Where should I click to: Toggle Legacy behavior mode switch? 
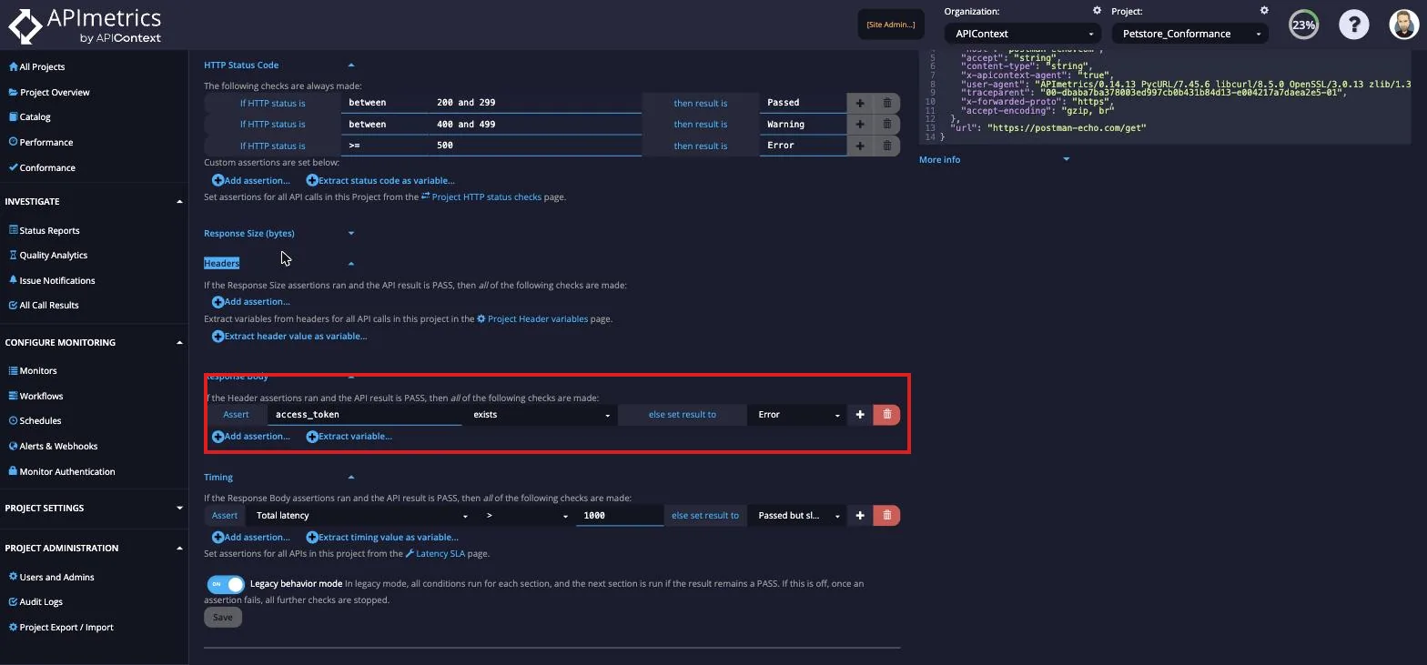pos(226,584)
